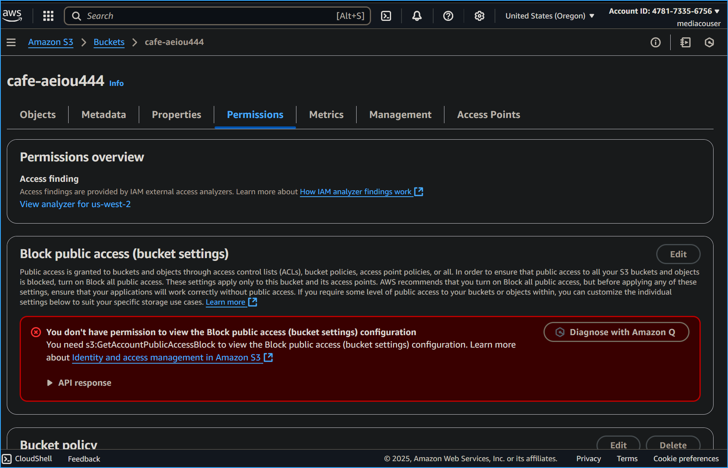728x468 pixels.
Task: View notifications via the bell icon
Action: pos(417,16)
